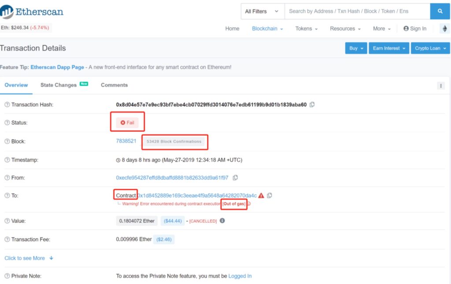
Task: Click the red Fail status icon
Action: pos(123,123)
